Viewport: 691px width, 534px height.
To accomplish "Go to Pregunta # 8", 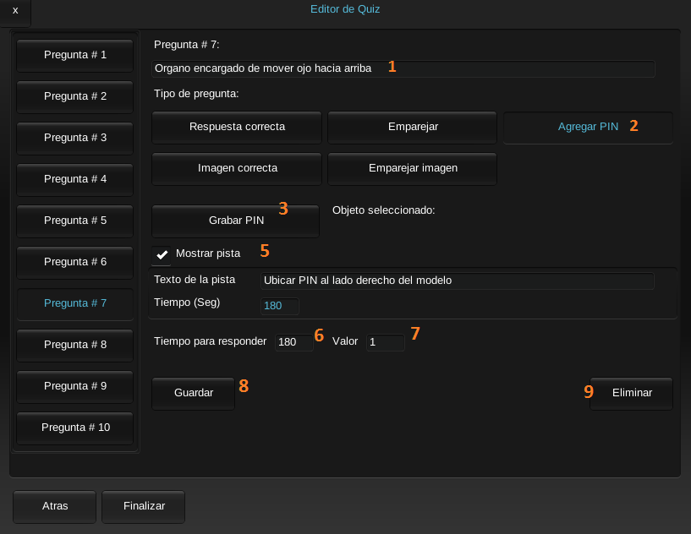I will (x=75, y=345).
